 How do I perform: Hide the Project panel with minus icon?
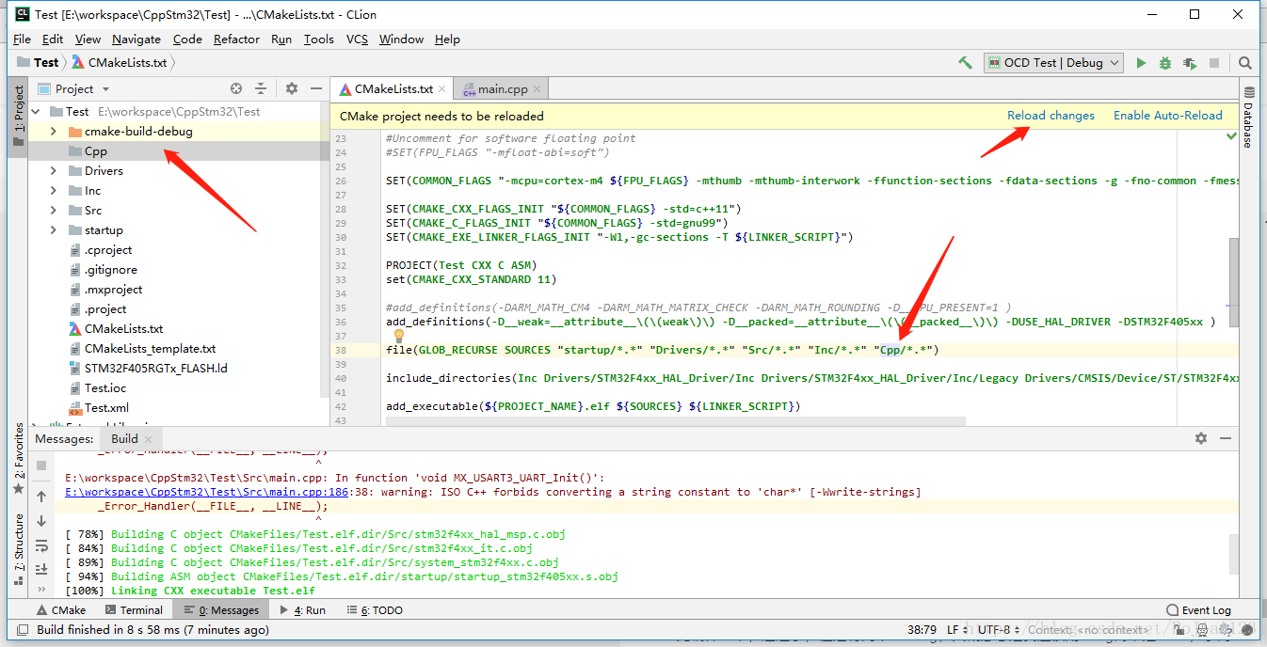tap(316, 88)
